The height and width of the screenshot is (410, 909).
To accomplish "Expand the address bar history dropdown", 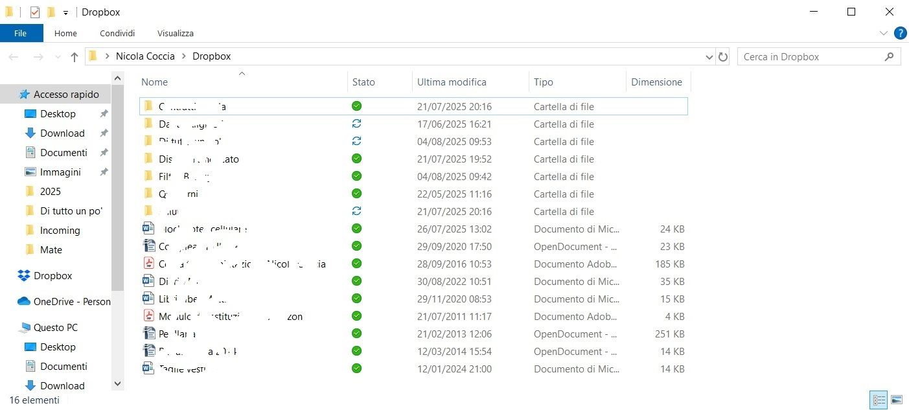I will pos(709,56).
